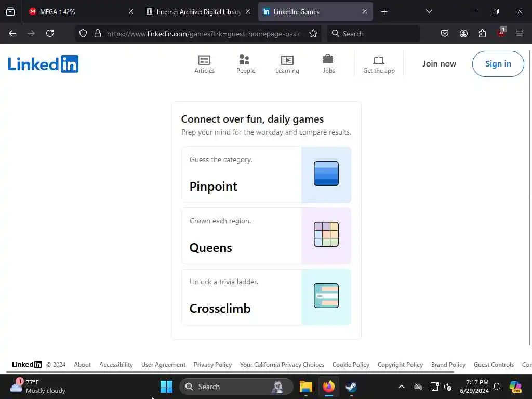Go back with the browser back arrow
Image resolution: width=532 pixels, height=399 pixels.
(x=12, y=34)
